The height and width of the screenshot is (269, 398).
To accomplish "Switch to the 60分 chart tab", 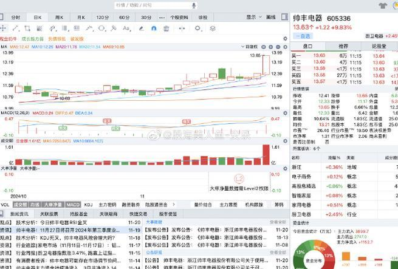I will 125,17.
